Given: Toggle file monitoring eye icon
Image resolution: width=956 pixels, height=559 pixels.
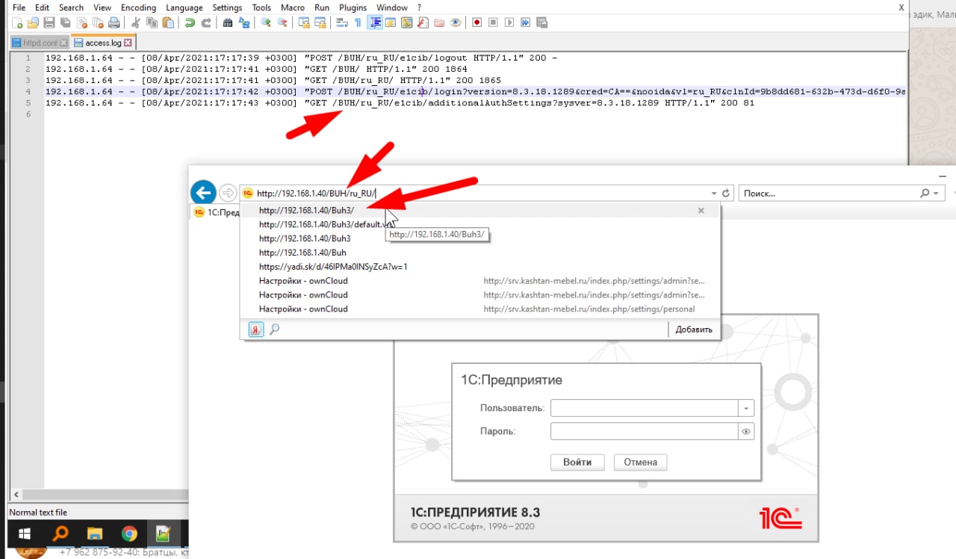Looking at the screenshot, I should point(455,22).
